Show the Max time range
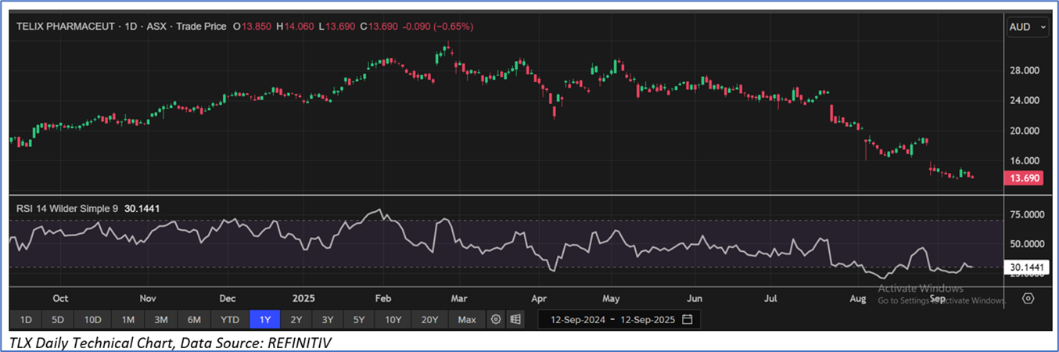Screen dimensions: 1059x352 (x=467, y=319)
